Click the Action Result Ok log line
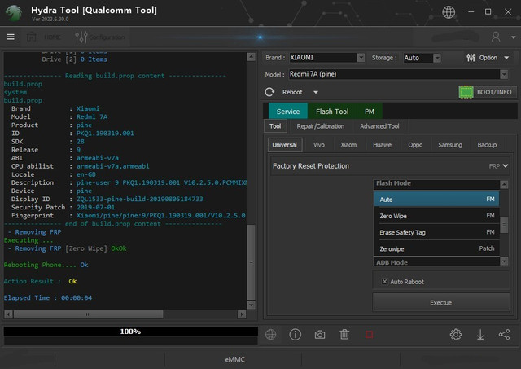 point(40,281)
